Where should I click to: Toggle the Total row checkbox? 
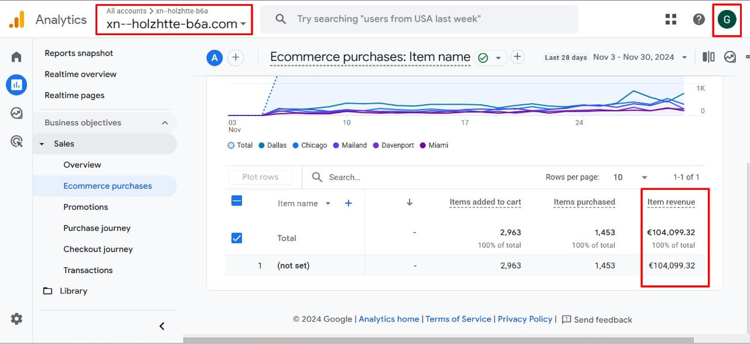click(x=237, y=238)
